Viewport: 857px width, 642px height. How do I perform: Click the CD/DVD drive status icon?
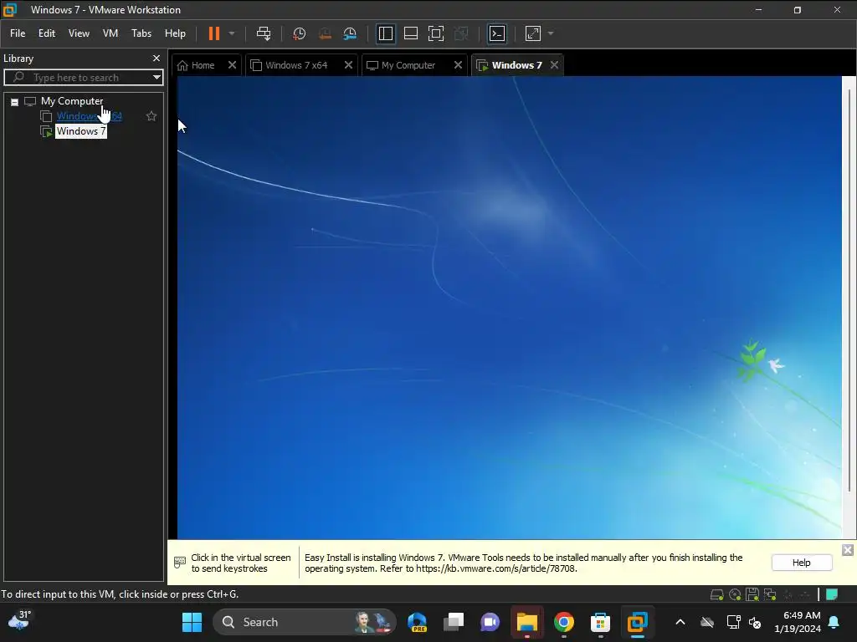(x=735, y=594)
